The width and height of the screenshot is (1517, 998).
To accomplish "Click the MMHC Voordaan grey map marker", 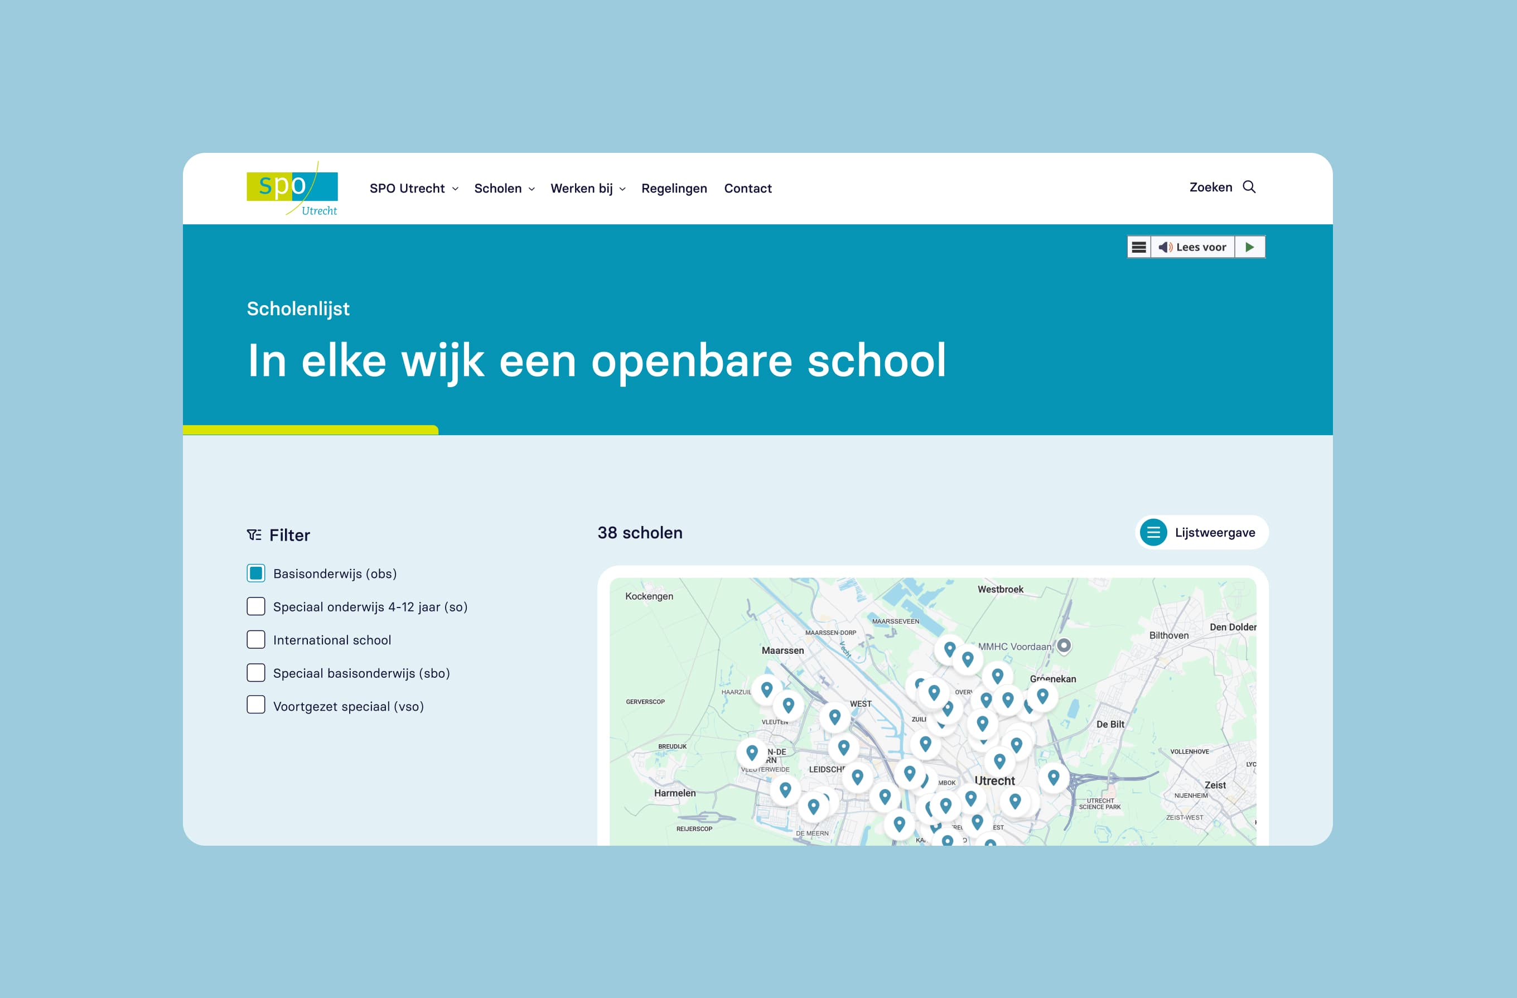I will point(1064,645).
